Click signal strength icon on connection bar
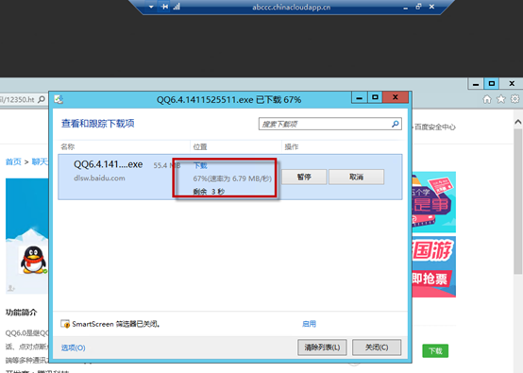 tap(177, 7)
